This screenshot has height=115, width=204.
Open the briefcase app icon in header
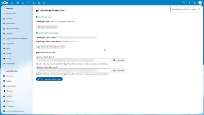tap(39, 3)
